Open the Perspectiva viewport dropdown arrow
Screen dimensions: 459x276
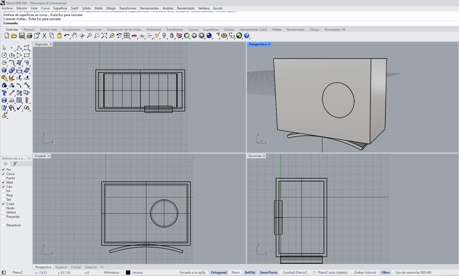(x=270, y=45)
